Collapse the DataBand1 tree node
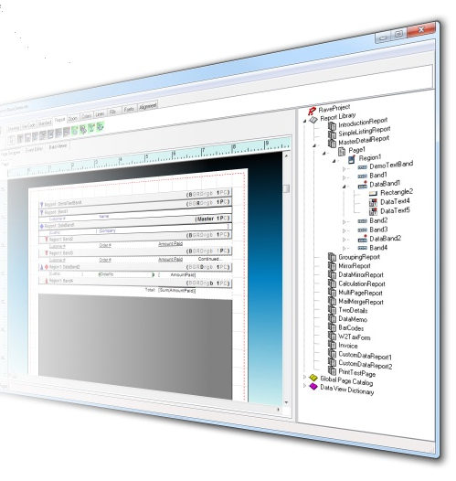The image size is (456, 481). coord(345,187)
